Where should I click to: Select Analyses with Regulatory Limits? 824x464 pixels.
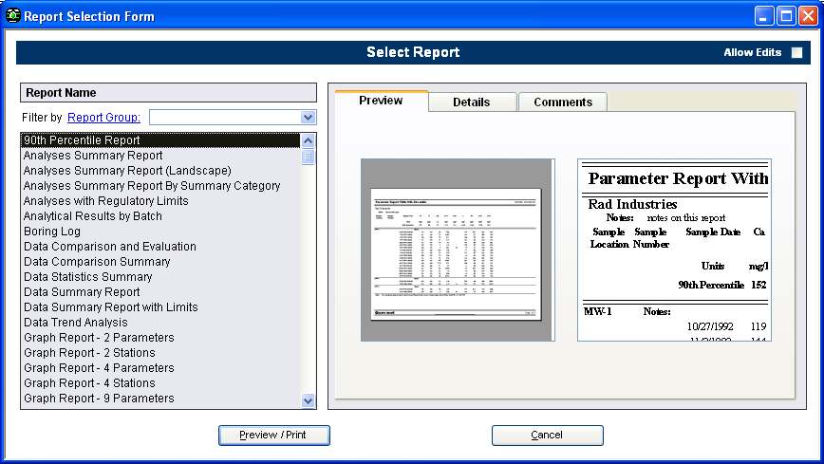160,201
